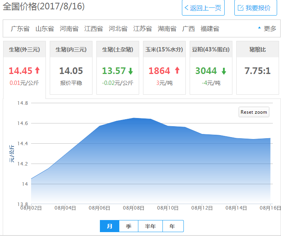The image size is (281, 236).
Task: Click the chart peak at 08月08日
Action: 134,118
